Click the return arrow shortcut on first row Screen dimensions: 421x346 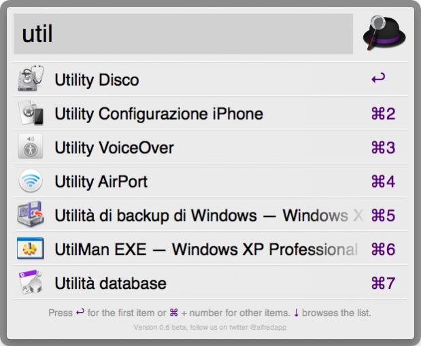378,78
